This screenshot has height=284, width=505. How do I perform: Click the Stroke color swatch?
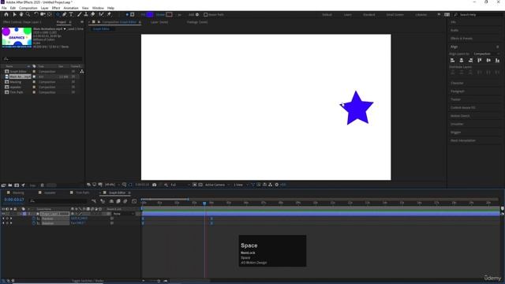(169, 14)
